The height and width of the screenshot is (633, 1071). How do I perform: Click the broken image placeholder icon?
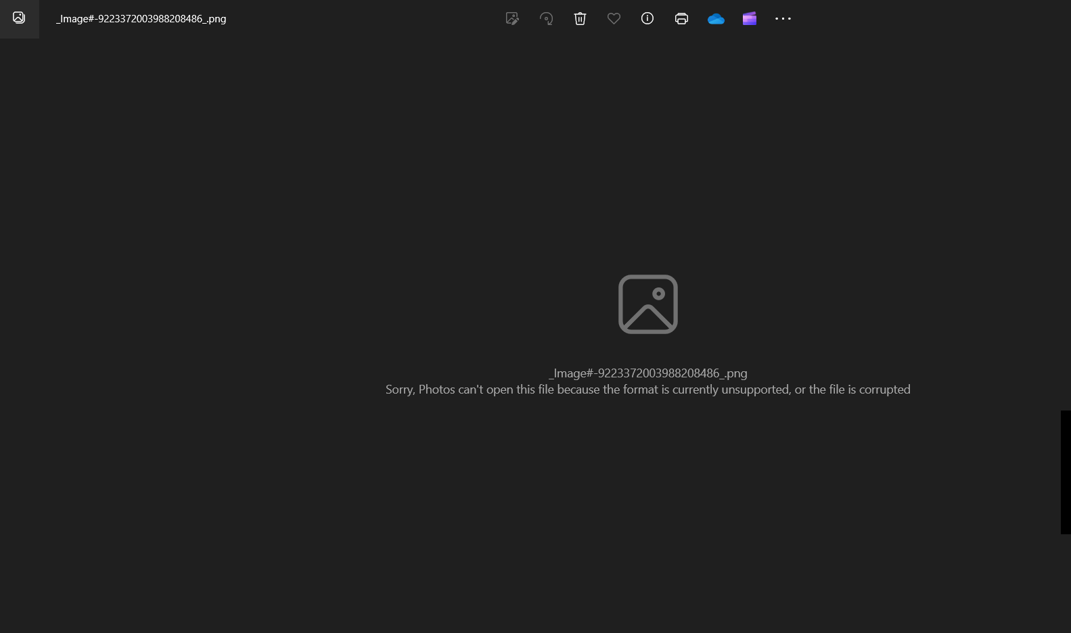click(x=648, y=304)
